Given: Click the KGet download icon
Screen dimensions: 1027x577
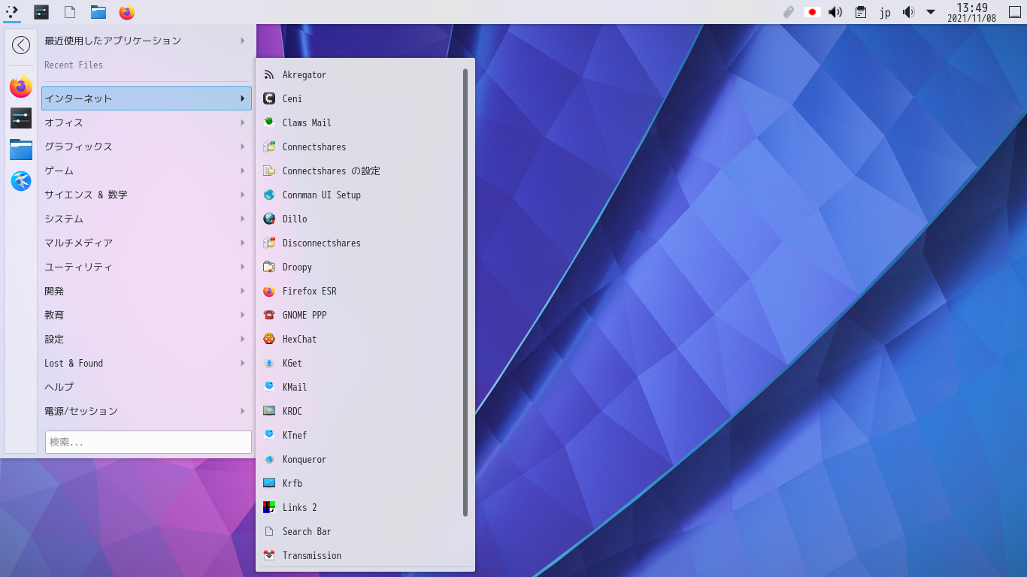Looking at the screenshot, I should 269,363.
